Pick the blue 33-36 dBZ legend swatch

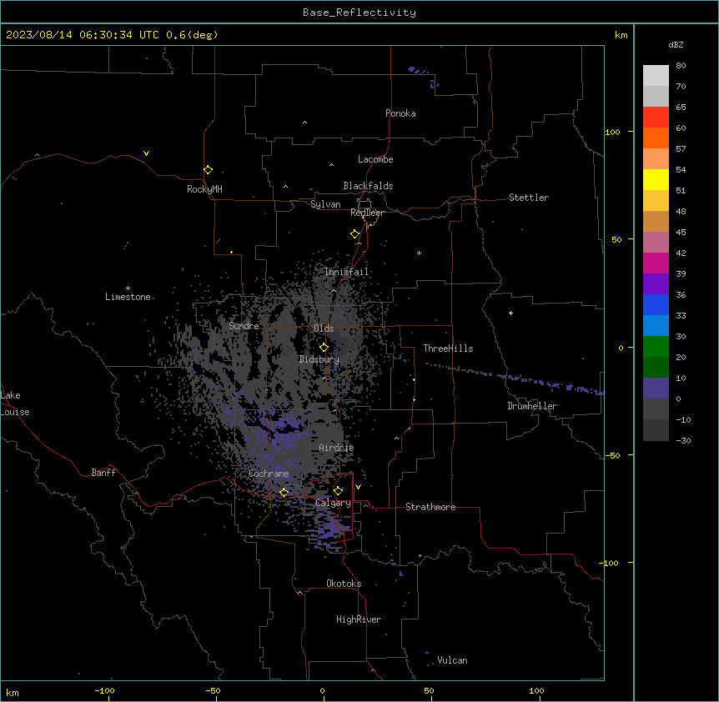[x=656, y=304]
